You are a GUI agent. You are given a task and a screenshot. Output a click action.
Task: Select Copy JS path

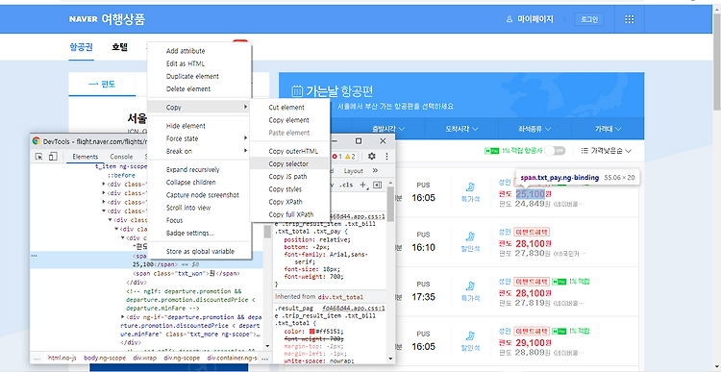pos(289,177)
